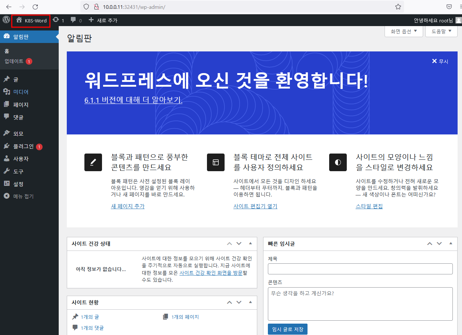Click 스타일 편집 link
The width and height of the screenshot is (462, 335).
[369, 206]
